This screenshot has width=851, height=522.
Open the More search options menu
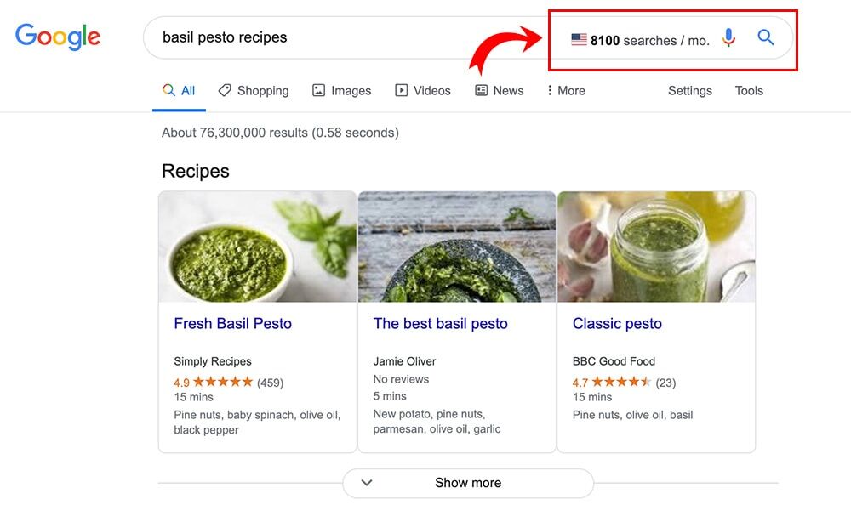(x=566, y=90)
